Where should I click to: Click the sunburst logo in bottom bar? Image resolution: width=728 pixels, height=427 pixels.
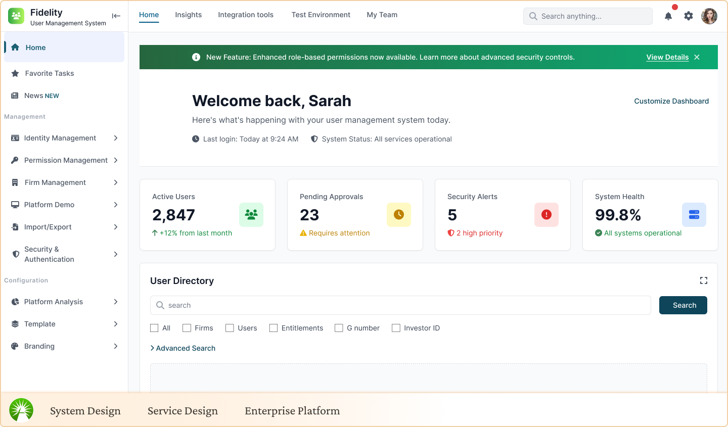(21, 410)
